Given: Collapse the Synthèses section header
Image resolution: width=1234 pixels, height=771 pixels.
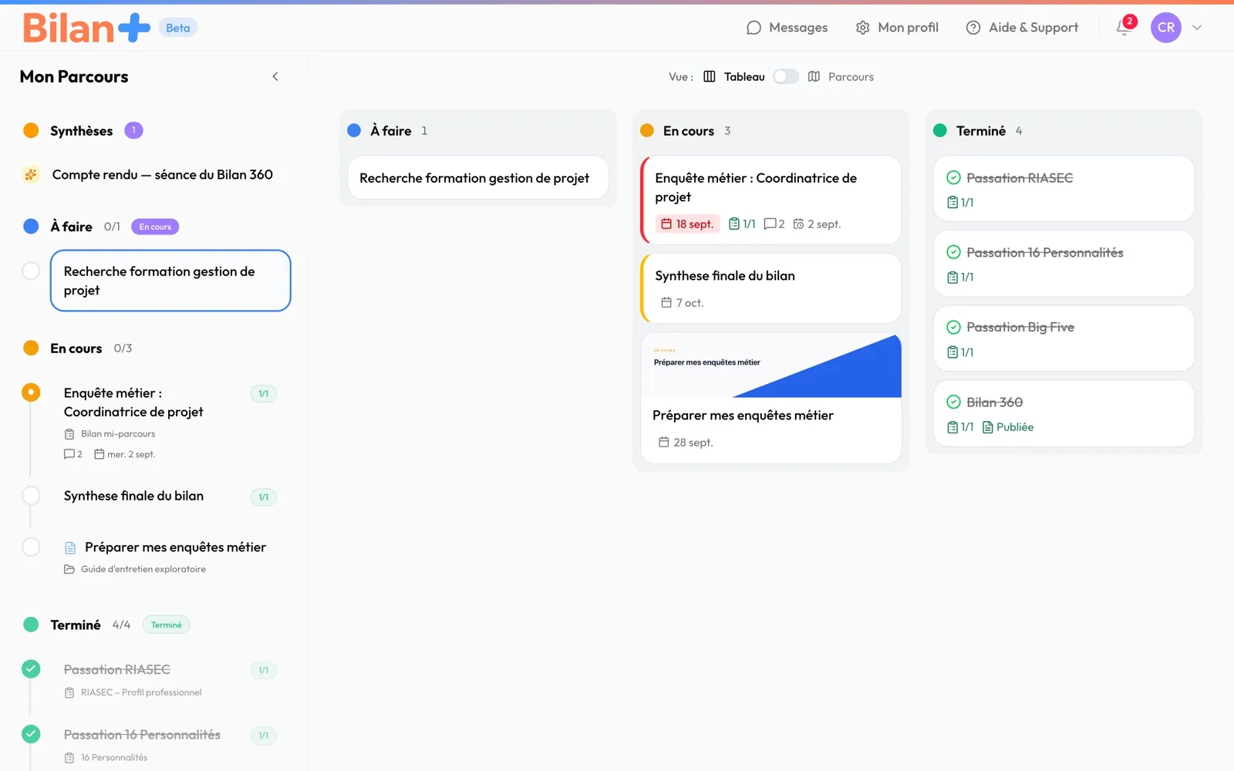Looking at the screenshot, I should (82, 131).
